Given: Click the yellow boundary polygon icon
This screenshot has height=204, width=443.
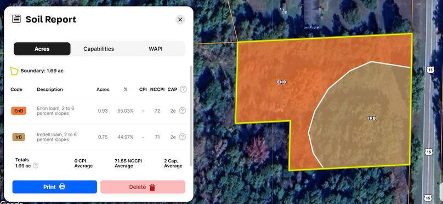Looking at the screenshot, I should [14, 71].
